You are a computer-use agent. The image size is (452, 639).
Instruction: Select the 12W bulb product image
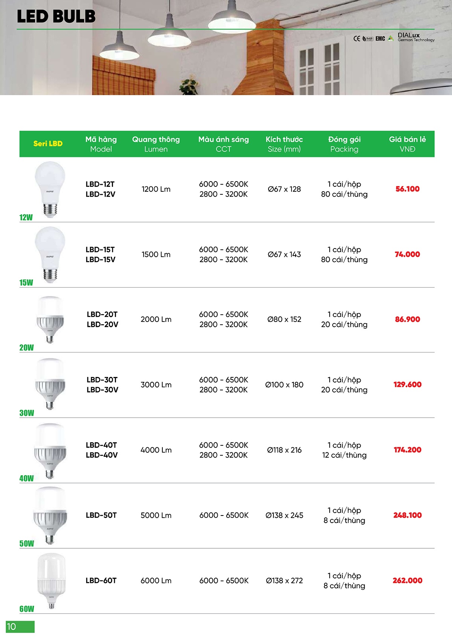pos(50,188)
